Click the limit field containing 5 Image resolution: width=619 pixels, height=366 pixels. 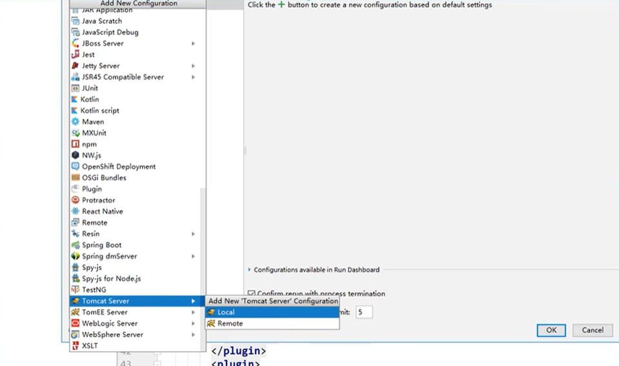[x=364, y=312]
